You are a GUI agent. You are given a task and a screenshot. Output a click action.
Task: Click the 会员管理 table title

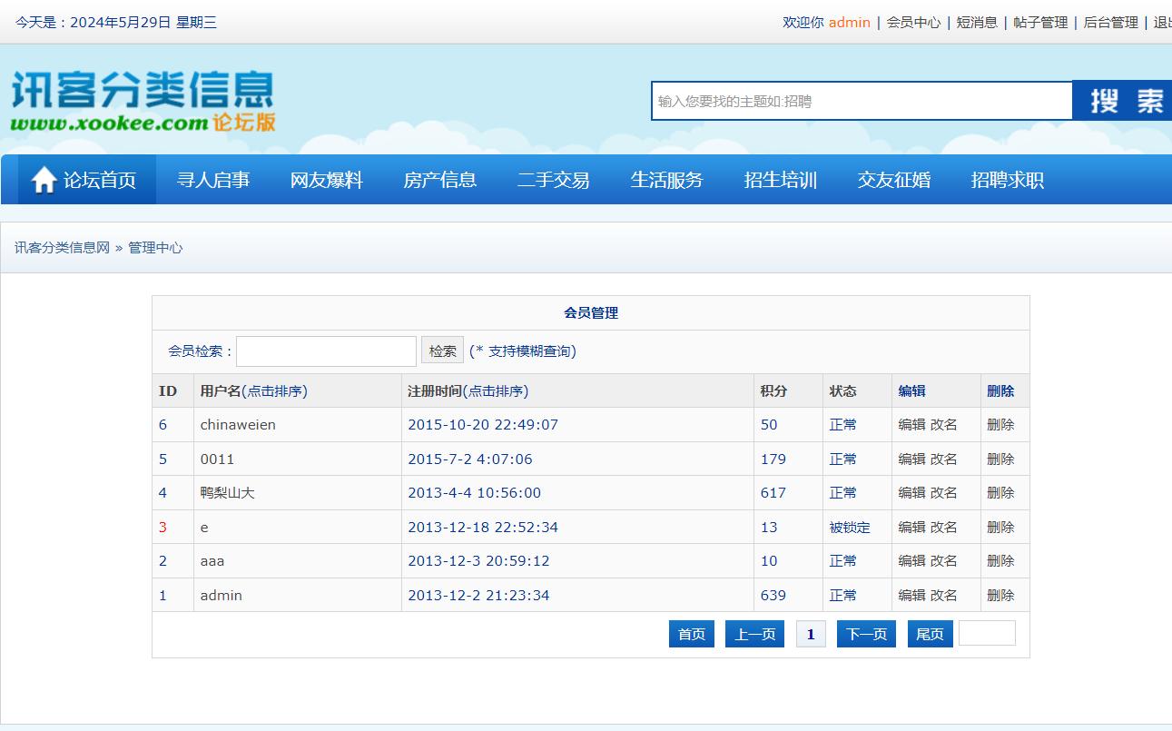tap(591, 313)
